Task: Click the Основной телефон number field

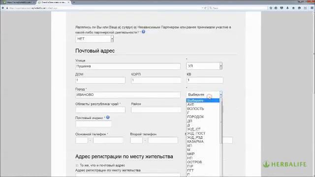Action: [108, 140]
